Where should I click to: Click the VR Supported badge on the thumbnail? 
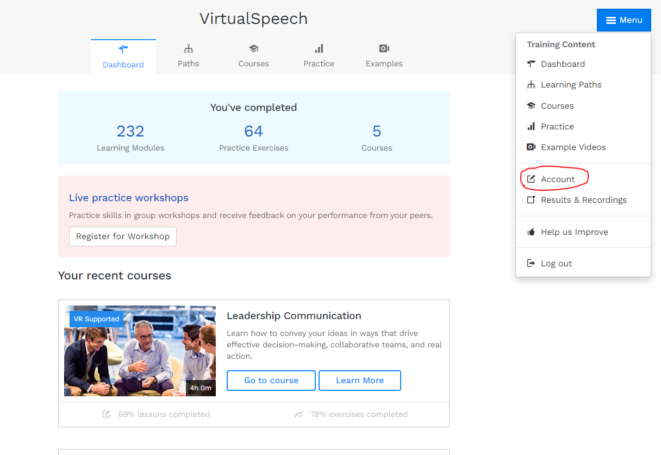click(x=96, y=319)
